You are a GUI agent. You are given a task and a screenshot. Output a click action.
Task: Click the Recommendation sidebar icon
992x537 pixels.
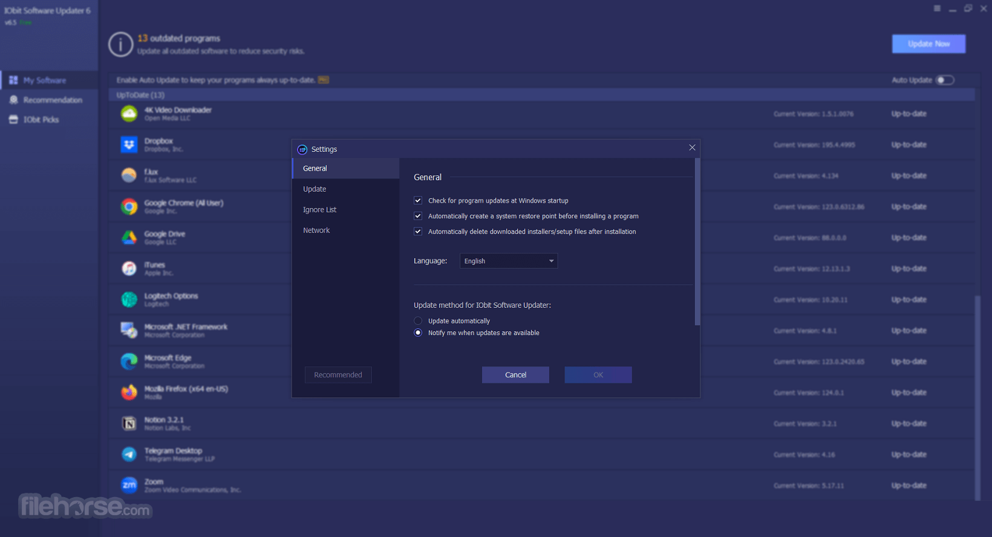click(x=13, y=100)
